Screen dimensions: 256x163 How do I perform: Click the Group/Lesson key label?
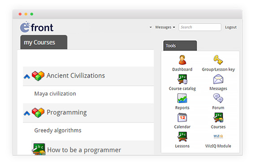click(x=218, y=70)
